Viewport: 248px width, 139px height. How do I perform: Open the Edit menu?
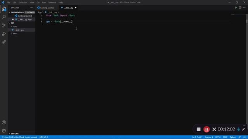point(14,3)
